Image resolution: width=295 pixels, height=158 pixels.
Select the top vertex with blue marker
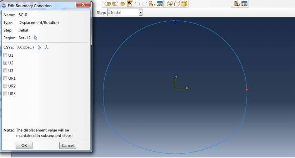coord(175,22)
